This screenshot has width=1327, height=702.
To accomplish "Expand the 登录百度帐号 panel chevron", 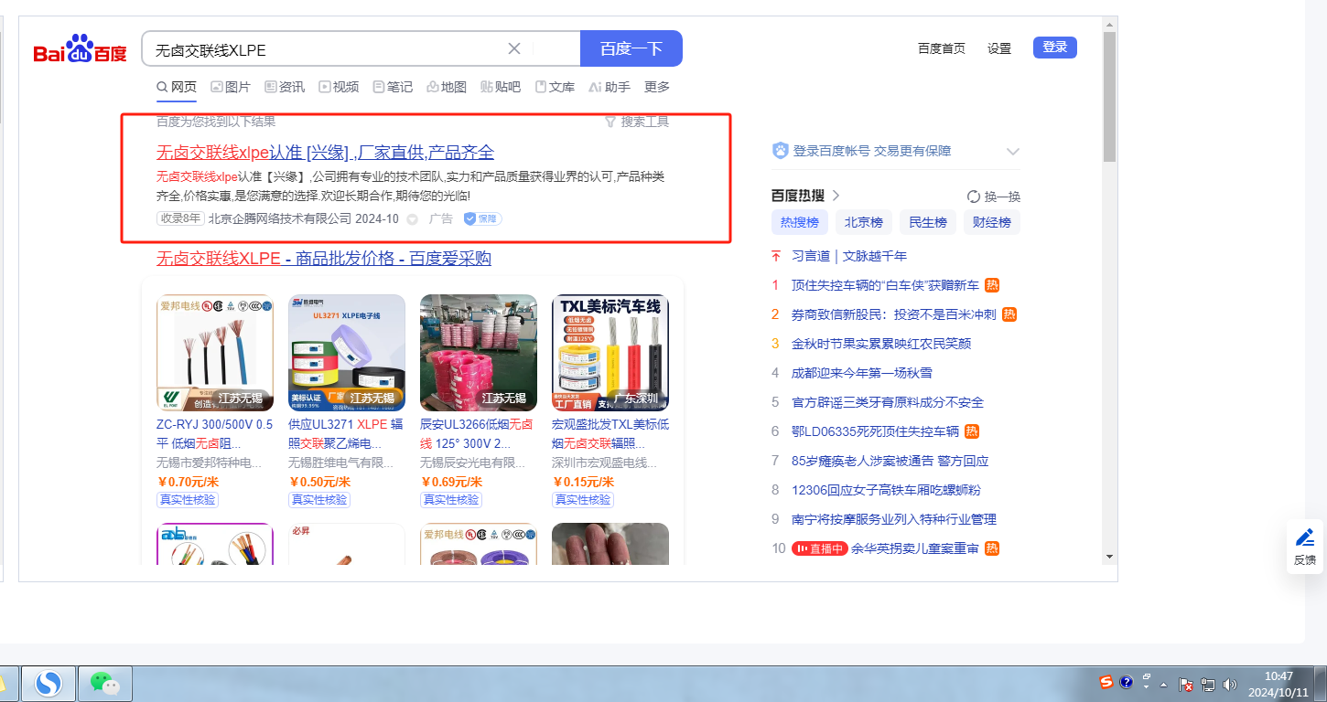I will pos(1012,151).
